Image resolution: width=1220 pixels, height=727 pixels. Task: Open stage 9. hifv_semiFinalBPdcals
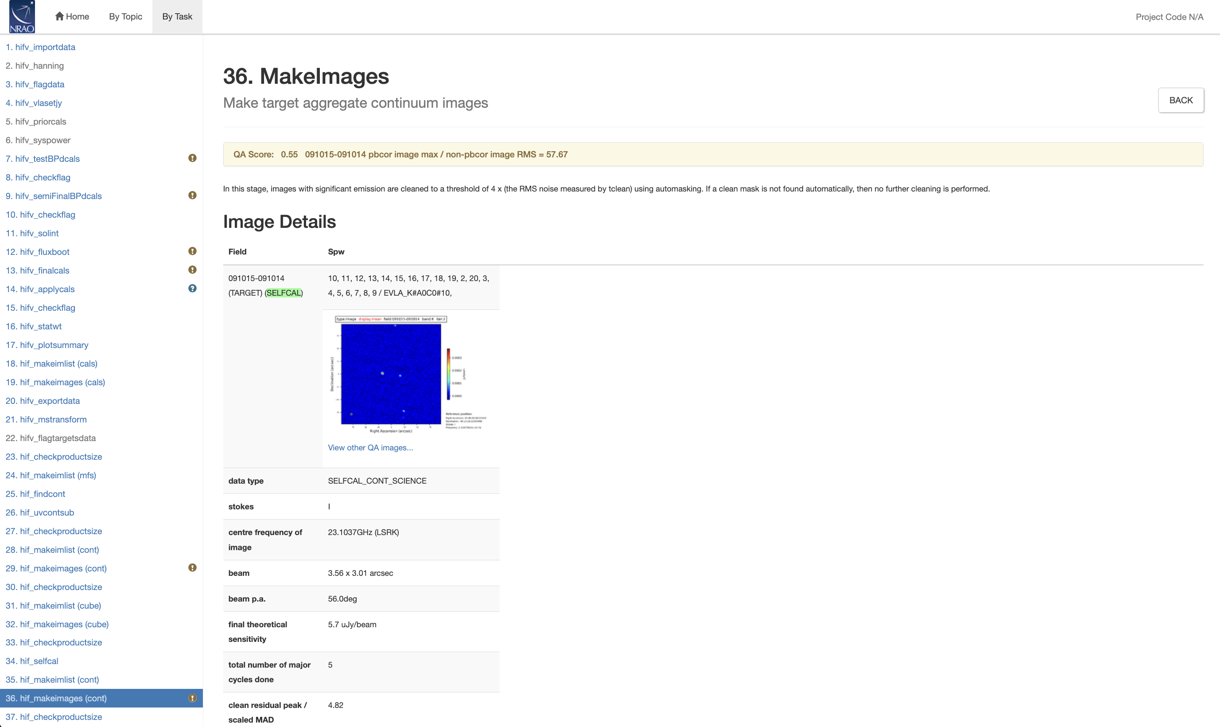53,196
